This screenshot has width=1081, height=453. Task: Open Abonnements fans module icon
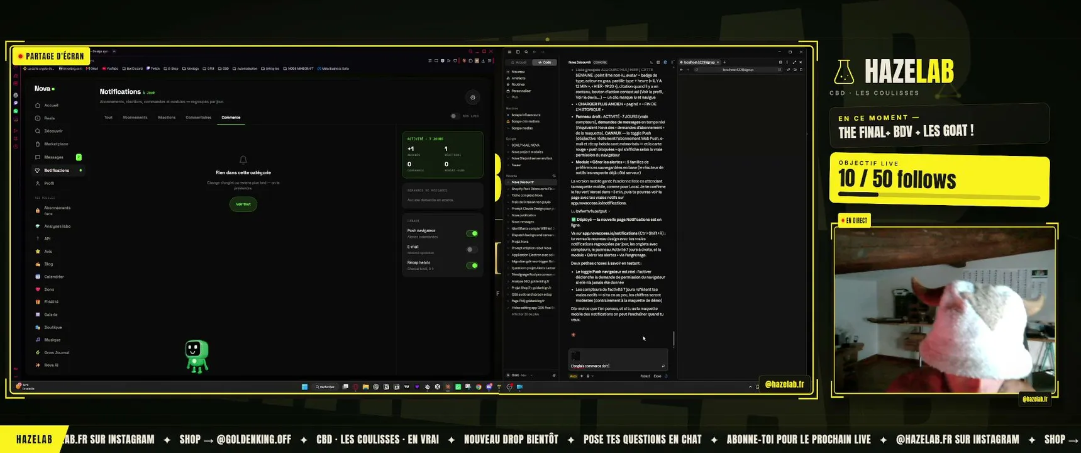pyautogui.click(x=38, y=210)
